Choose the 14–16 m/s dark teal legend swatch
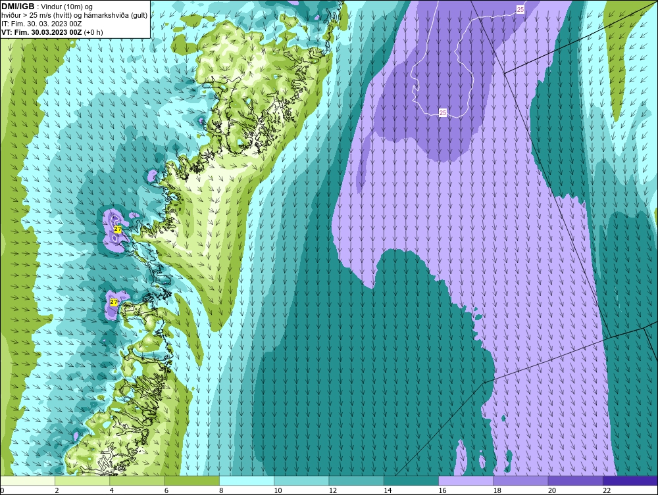Viewport: 658px width, 495px height. 411,481
